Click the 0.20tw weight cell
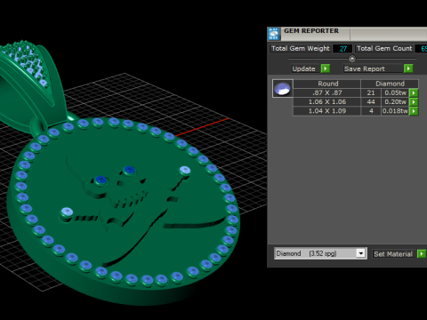The image size is (427, 320). click(395, 102)
